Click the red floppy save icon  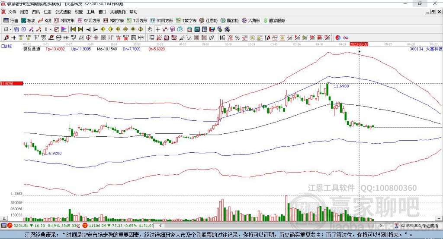point(212,29)
